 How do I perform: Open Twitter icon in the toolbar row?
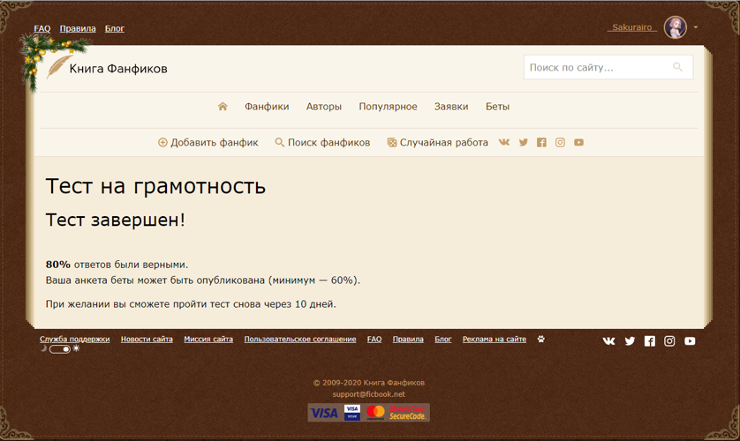coord(524,142)
